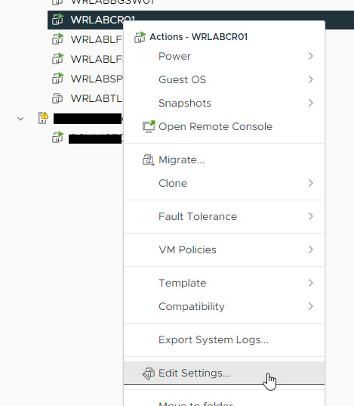
Task: Click the Migrate VM icon
Action: point(149,160)
